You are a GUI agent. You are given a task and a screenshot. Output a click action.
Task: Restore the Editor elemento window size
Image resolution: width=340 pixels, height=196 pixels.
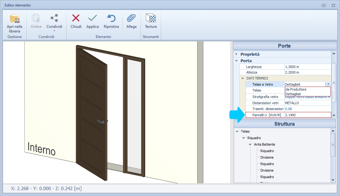point(324,6)
